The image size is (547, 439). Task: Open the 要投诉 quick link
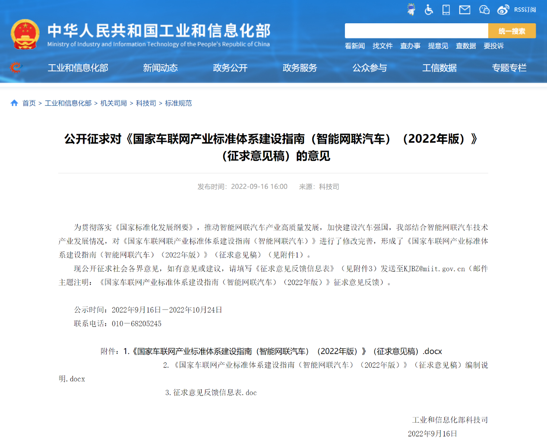tap(493, 46)
